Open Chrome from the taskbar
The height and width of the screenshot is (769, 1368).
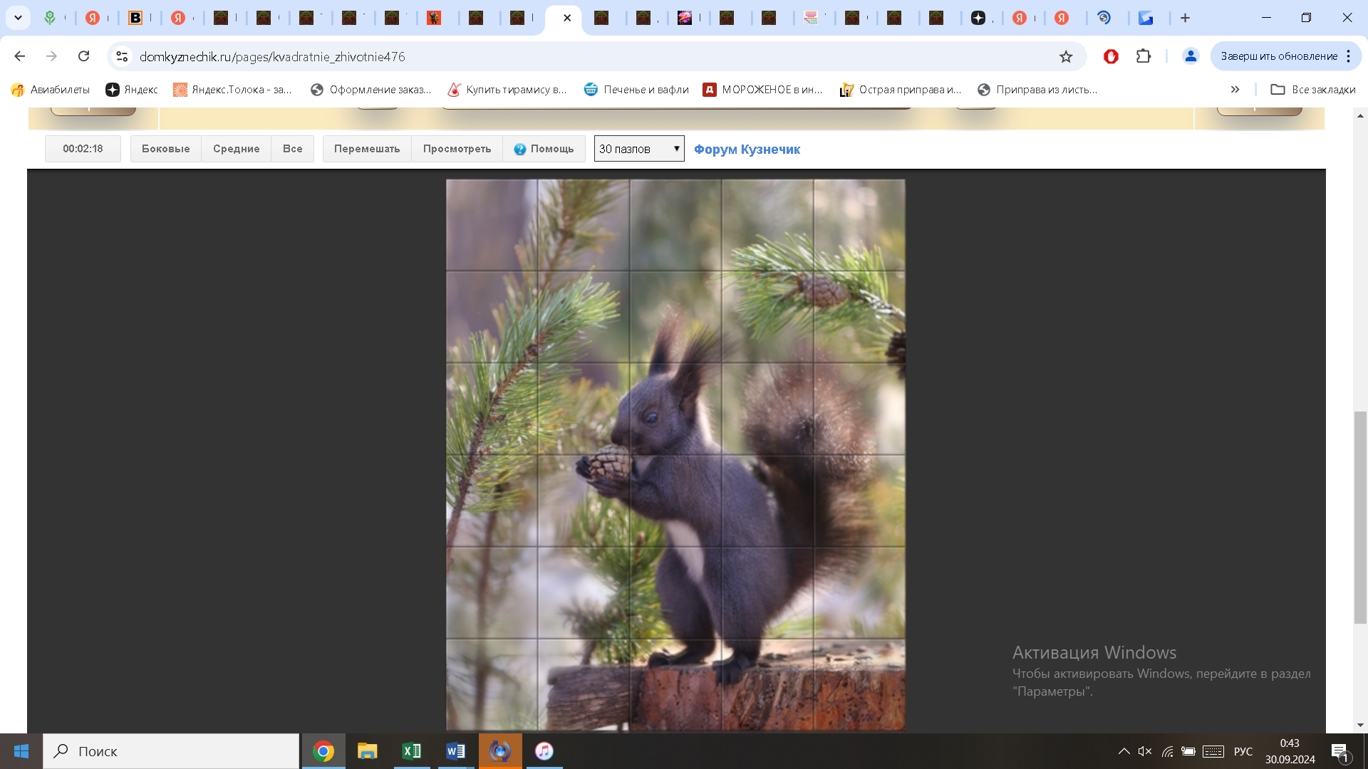pyautogui.click(x=323, y=751)
